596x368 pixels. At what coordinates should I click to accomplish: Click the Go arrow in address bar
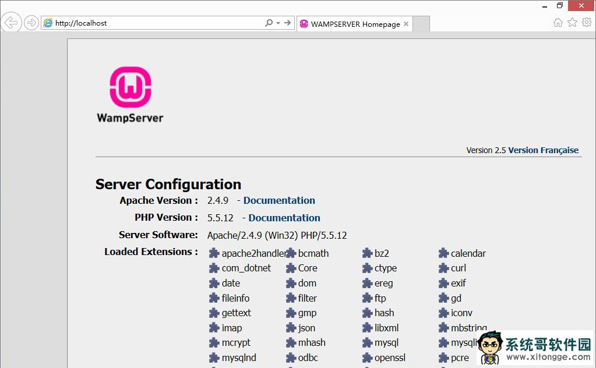tap(288, 23)
